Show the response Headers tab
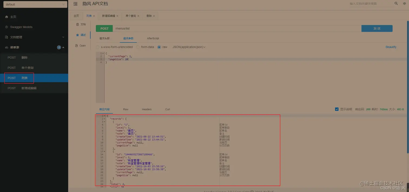Viewport: 409px width, 192px height. (147, 109)
